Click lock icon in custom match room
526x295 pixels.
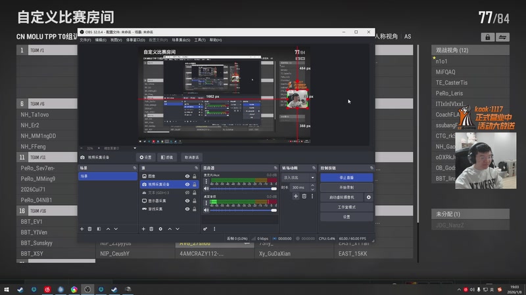click(487, 37)
